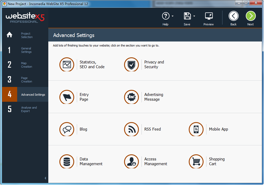The image size is (264, 185).
Task: Select the Shopping Cart icon
Action: pos(196,161)
